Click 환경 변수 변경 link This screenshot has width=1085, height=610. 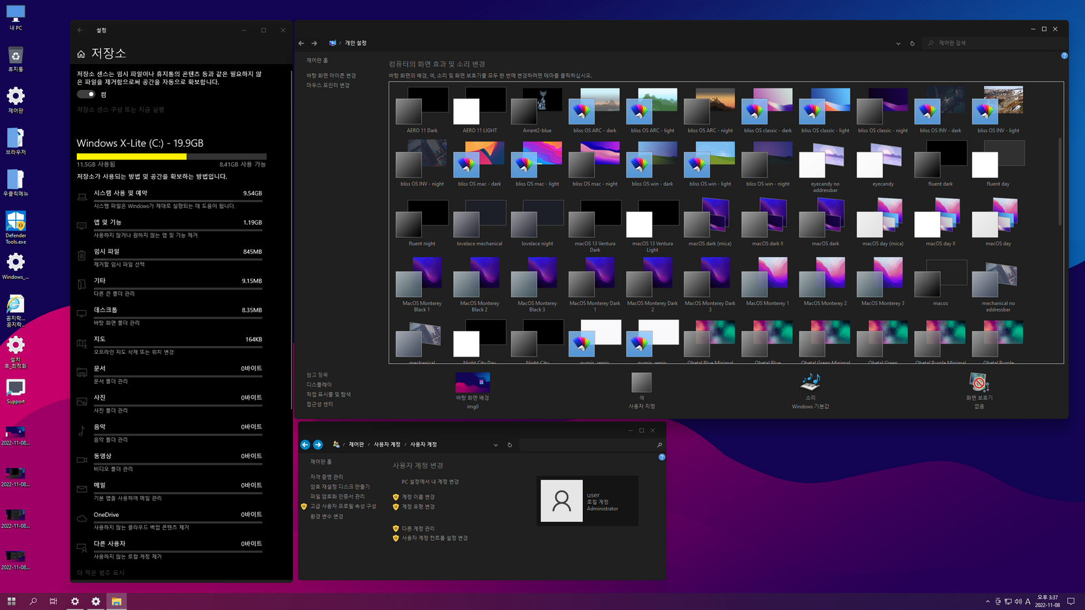point(327,516)
